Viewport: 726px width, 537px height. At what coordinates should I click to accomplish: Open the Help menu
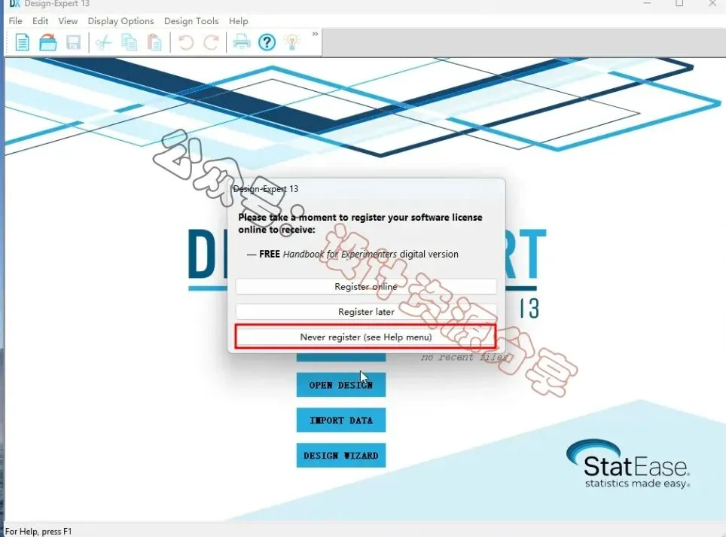point(239,21)
